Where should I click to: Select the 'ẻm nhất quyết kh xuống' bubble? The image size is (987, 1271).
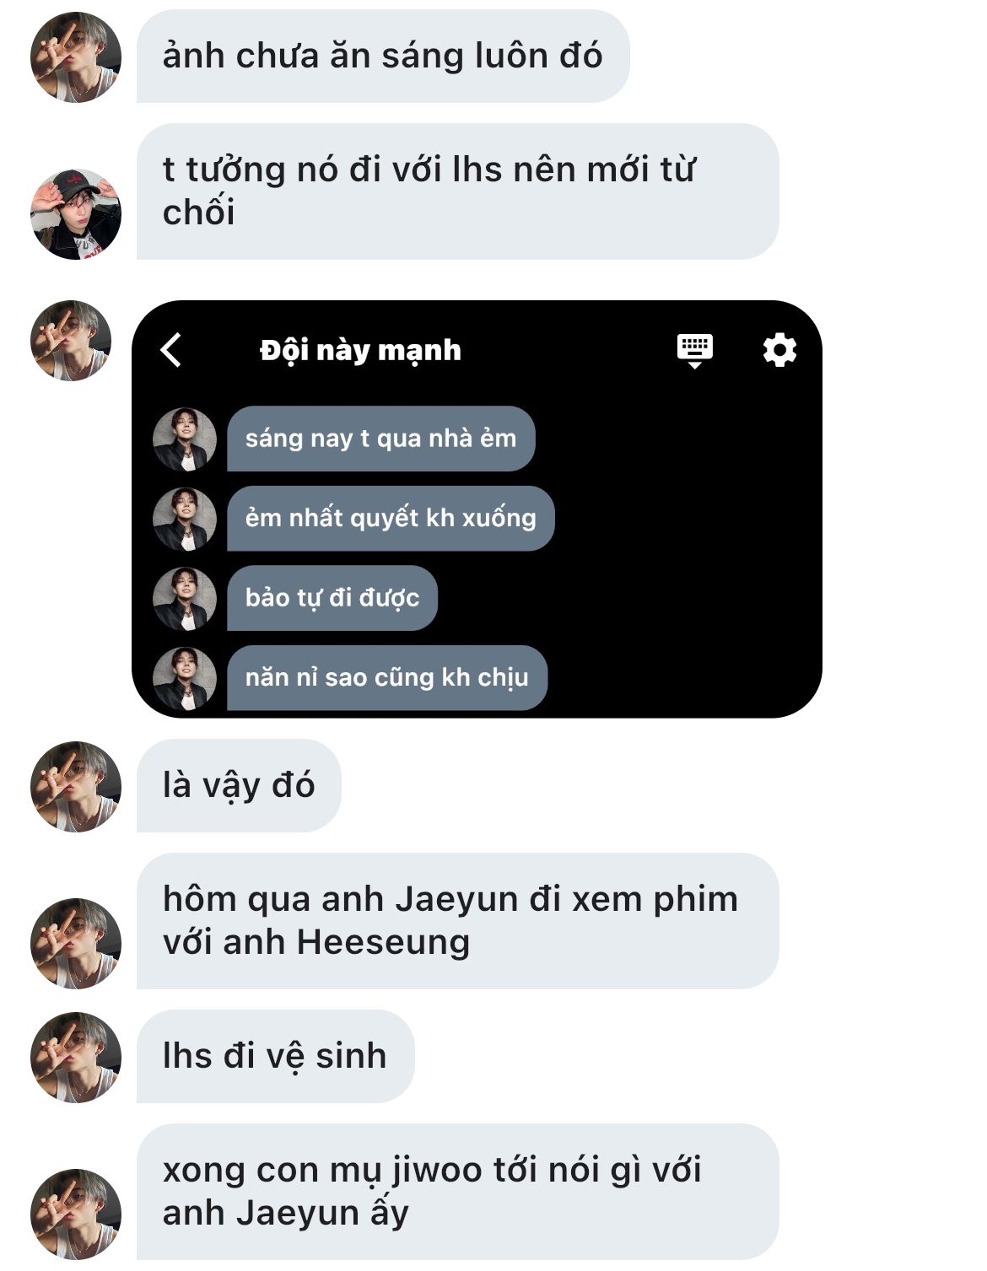point(391,518)
